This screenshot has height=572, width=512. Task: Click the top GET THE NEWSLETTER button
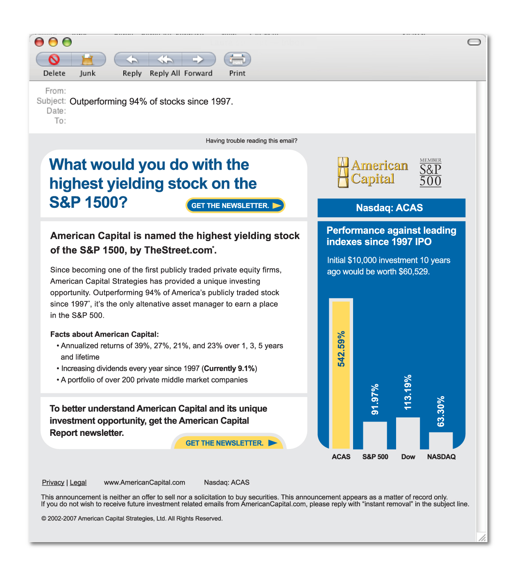236,205
